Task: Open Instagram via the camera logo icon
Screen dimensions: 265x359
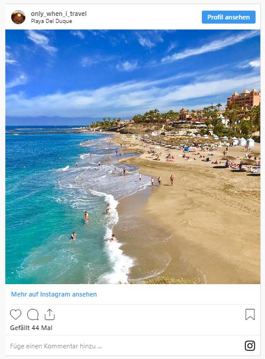Action: [x=250, y=345]
